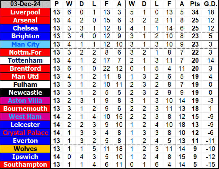Click the Nottm.For team name cell

pos(25,52)
